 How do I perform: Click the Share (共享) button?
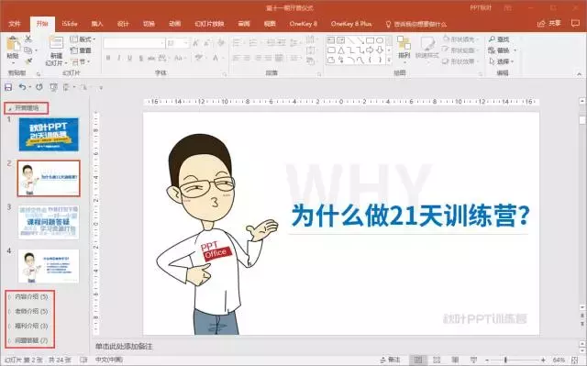549,23
